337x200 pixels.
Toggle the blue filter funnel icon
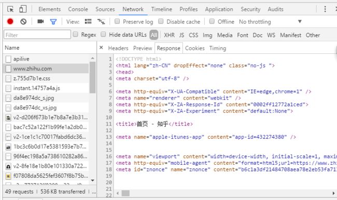point(53,22)
